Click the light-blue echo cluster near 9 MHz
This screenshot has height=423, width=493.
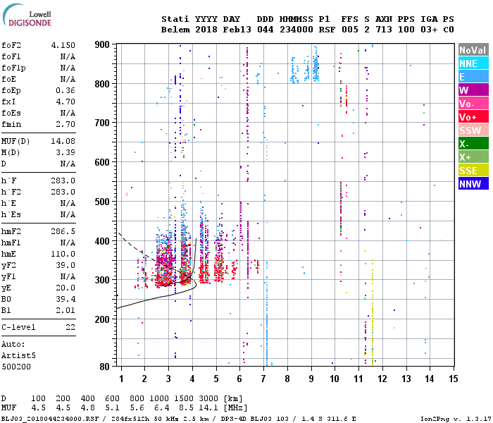(x=316, y=65)
